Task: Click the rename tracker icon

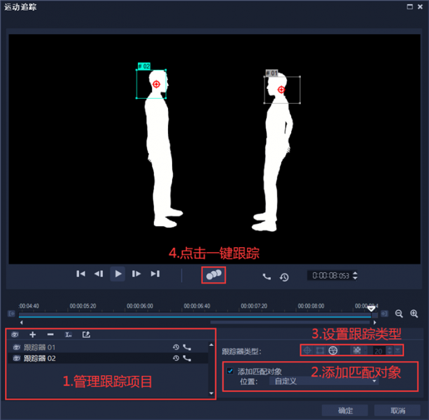Action: coord(68,335)
